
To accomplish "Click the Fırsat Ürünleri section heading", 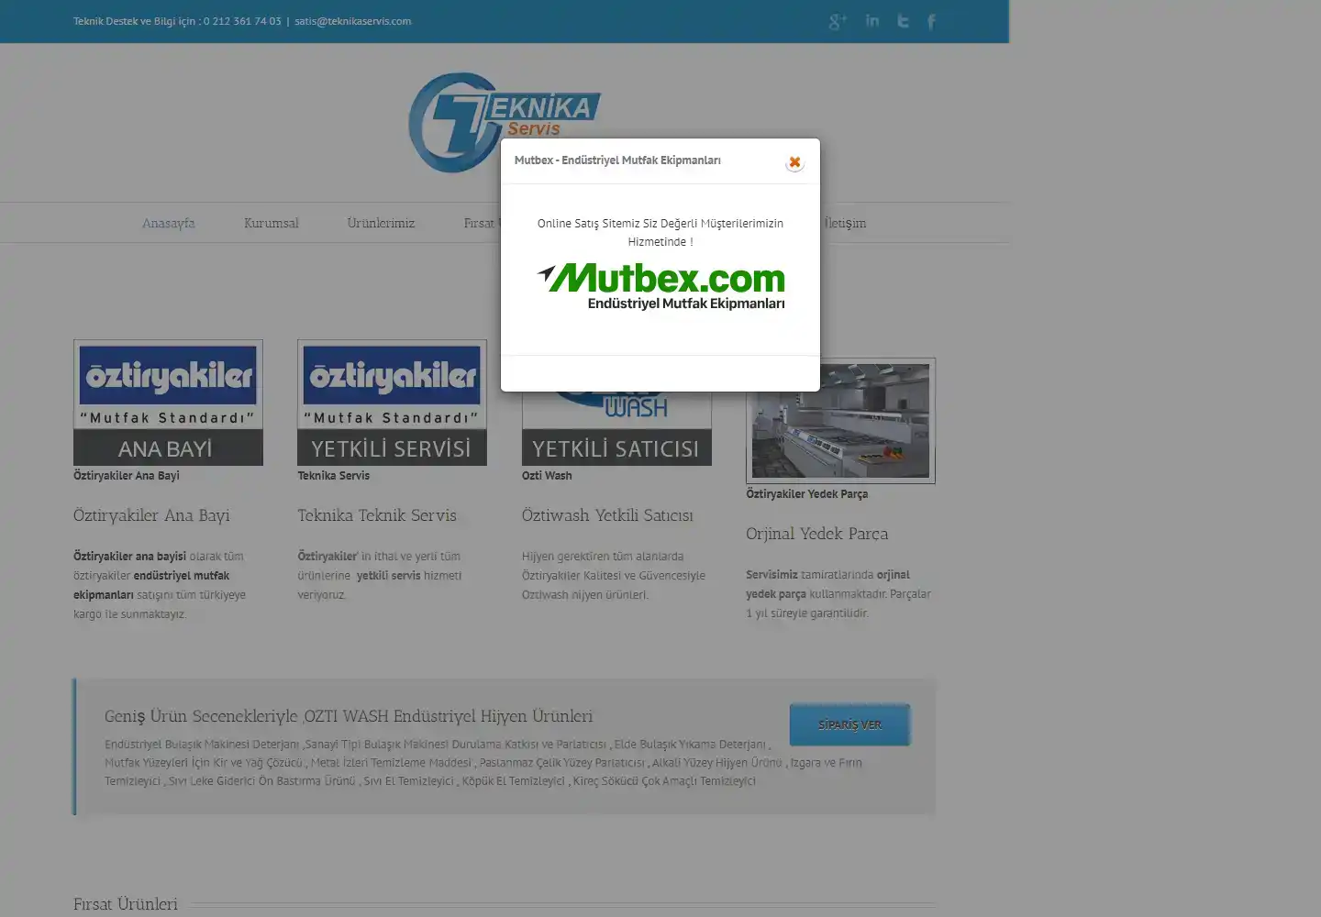I will [x=126, y=904].
